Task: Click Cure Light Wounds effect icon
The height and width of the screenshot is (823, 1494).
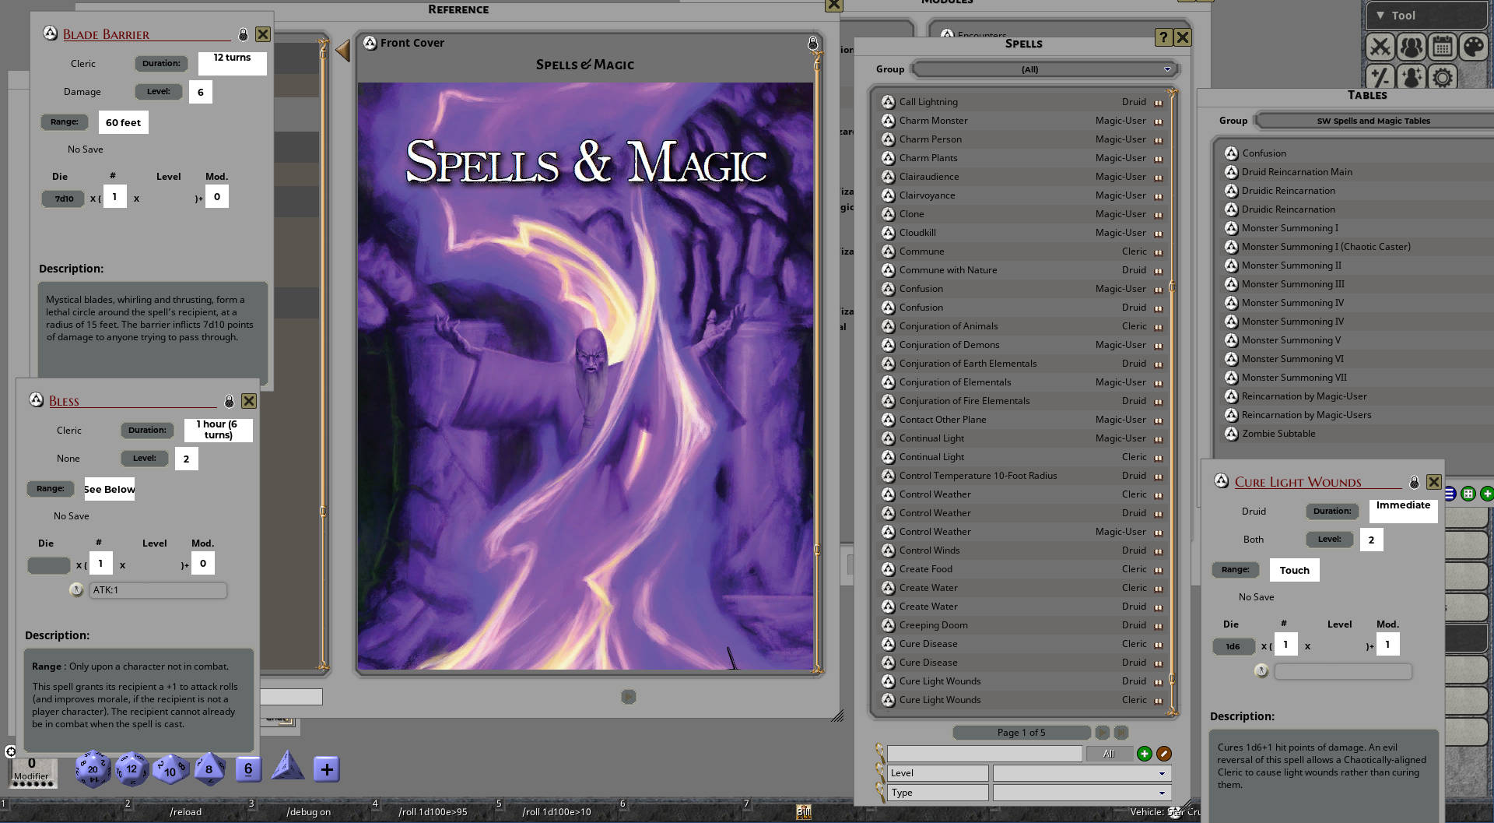Action: click(1261, 671)
